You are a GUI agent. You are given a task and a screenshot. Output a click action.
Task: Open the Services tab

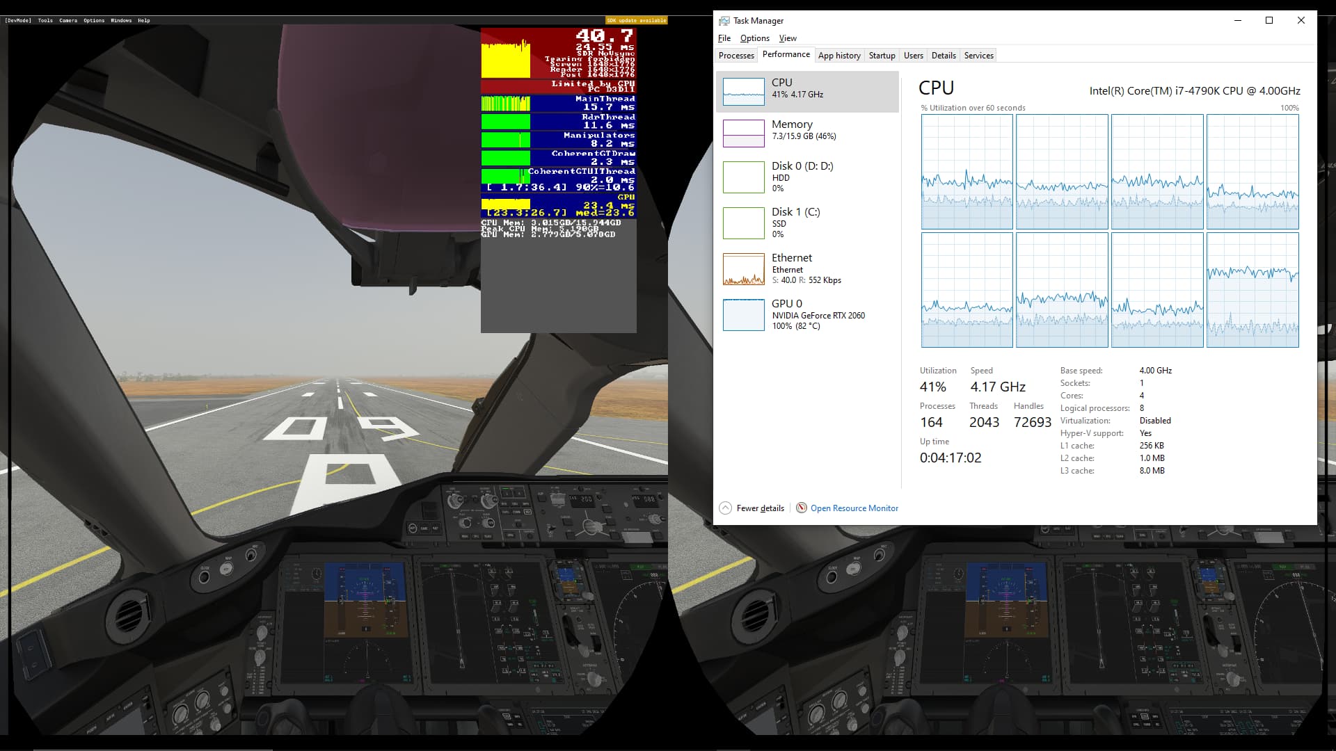click(x=978, y=55)
